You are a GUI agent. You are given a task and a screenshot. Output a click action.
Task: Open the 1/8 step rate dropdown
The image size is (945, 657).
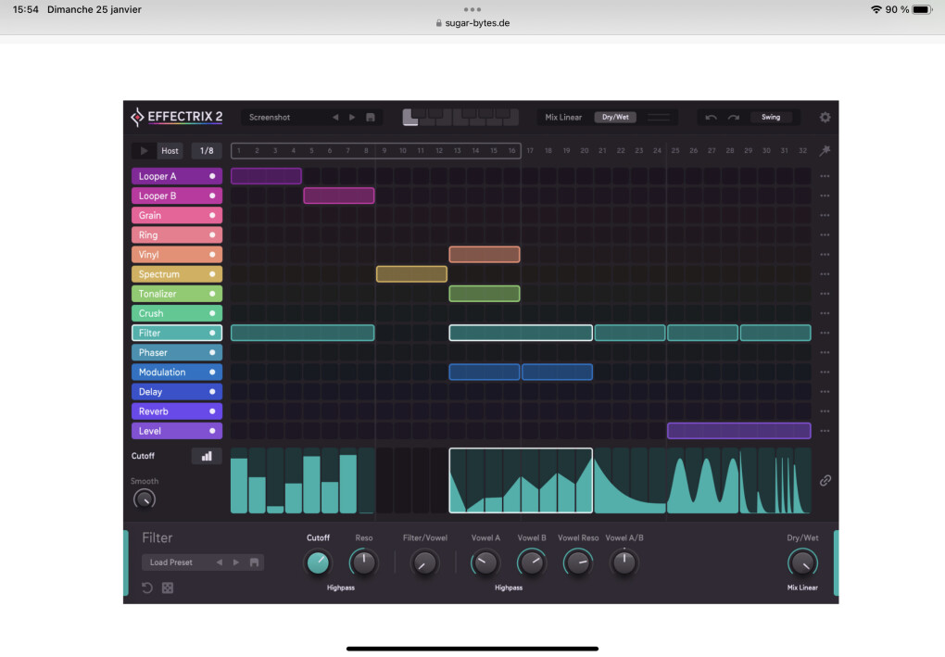pos(207,151)
